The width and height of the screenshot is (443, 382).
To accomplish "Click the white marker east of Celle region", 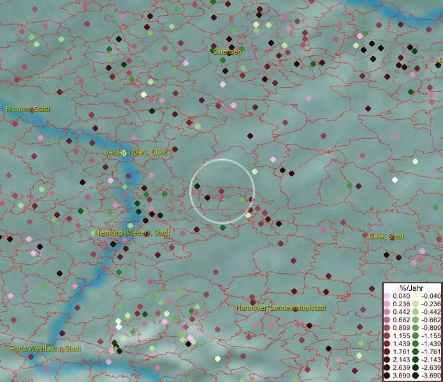I will point(395,180).
